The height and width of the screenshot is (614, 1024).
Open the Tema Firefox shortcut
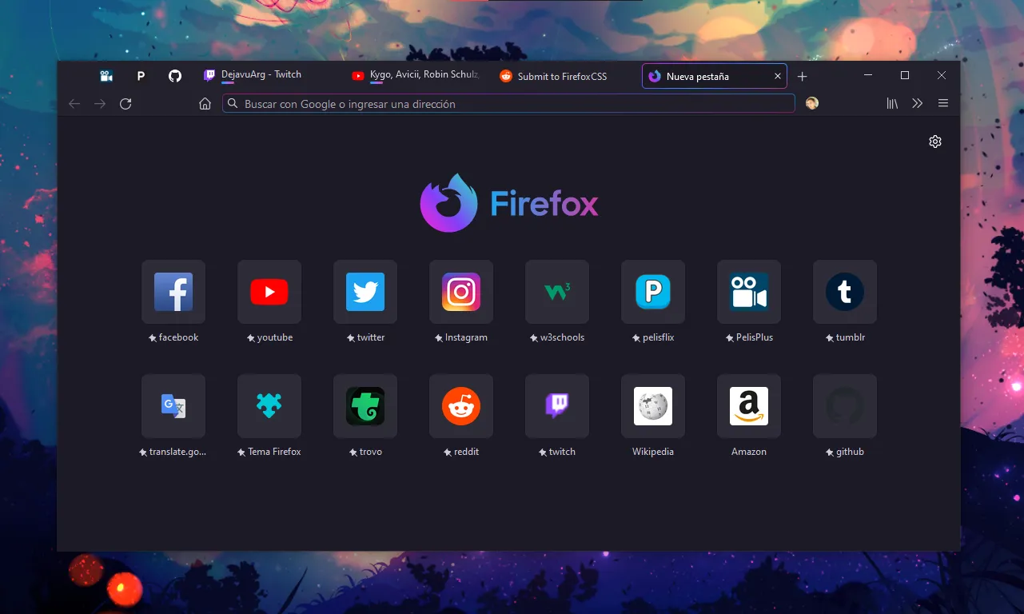point(269,406)
